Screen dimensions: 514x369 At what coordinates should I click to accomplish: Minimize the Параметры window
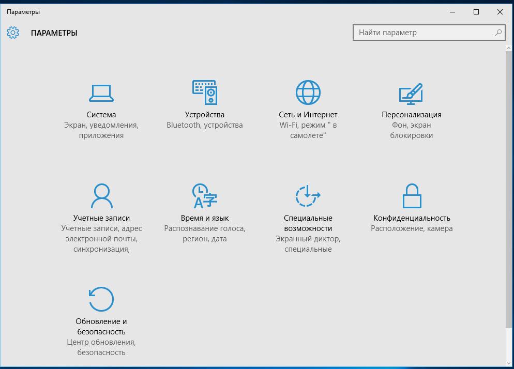[452, 12]
